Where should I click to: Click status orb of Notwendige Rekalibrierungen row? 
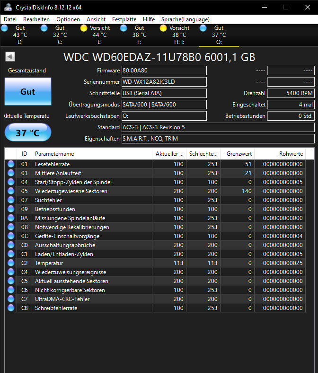click(11, 227)
